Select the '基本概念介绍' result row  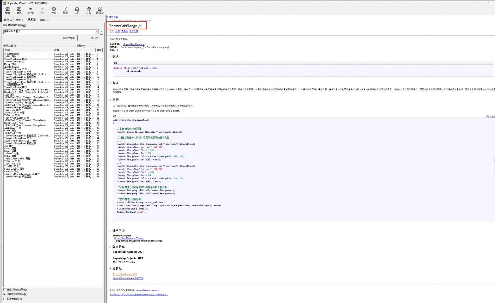[53, 67]
